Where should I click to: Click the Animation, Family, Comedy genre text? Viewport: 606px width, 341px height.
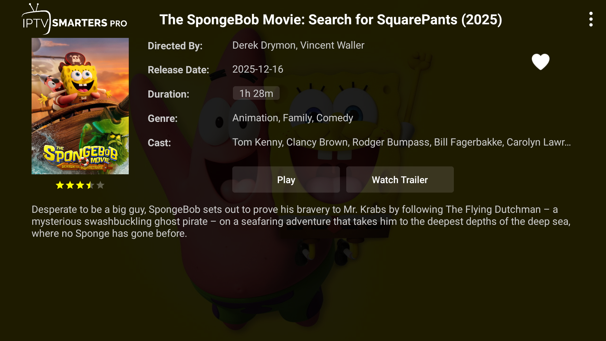293,118
